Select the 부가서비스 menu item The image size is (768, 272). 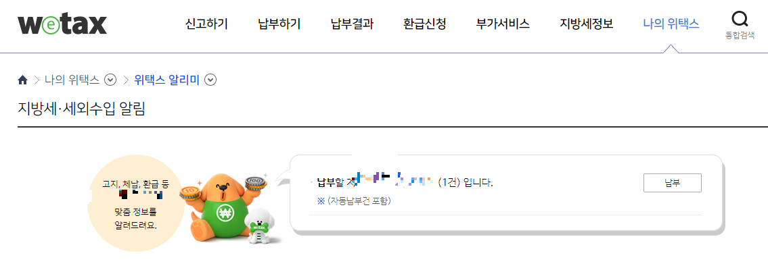[x=503, y=24]
